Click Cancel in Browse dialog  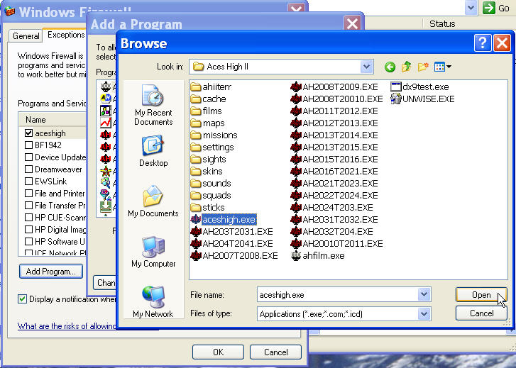(x=481, y=313)
